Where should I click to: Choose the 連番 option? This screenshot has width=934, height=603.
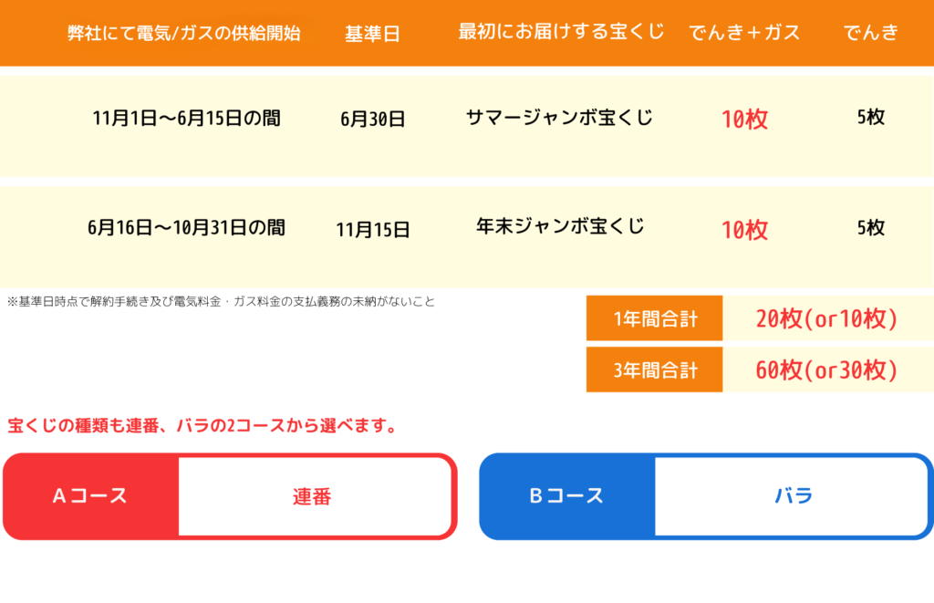312,496
